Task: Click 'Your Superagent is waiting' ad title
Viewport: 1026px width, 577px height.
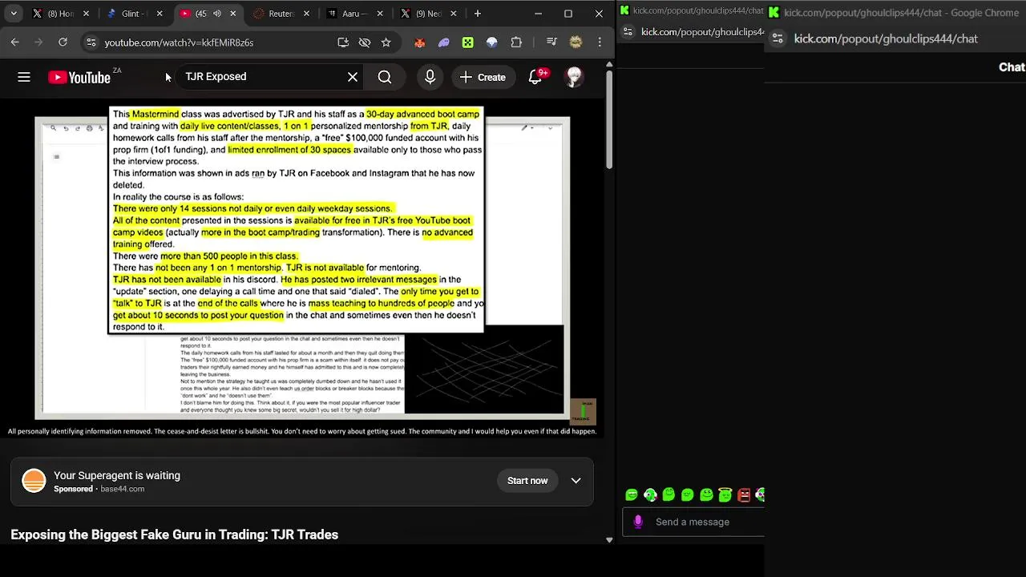Action: (x=117, y=475)
